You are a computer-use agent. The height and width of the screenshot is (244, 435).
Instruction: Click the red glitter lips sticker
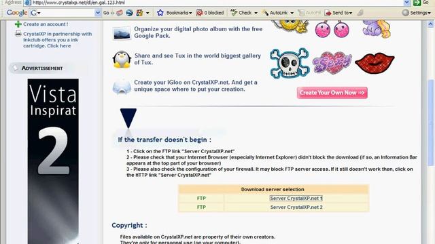(375, 63)
